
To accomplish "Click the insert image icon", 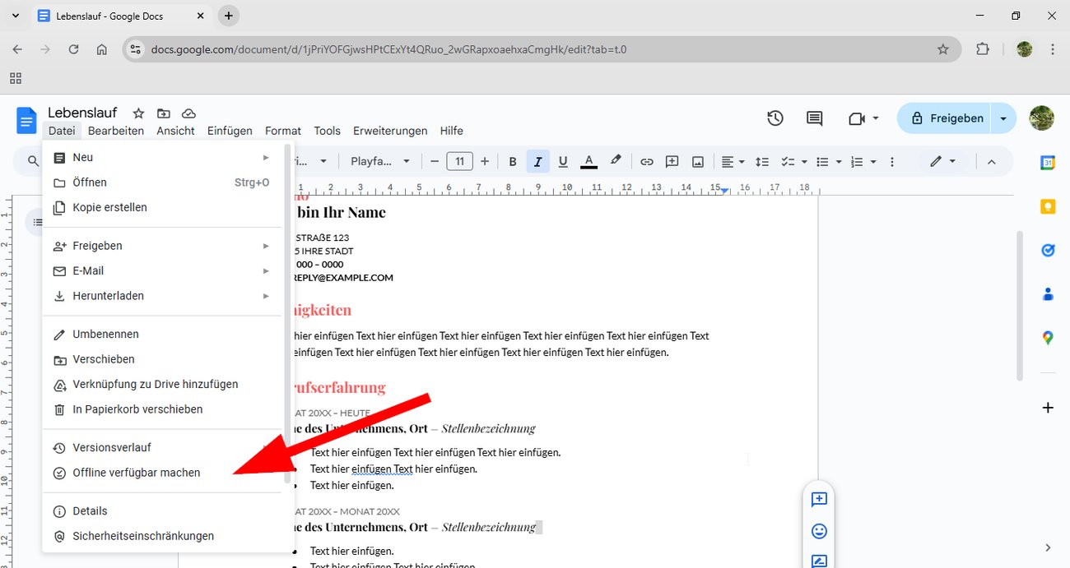I will click(x=698, y=161).
